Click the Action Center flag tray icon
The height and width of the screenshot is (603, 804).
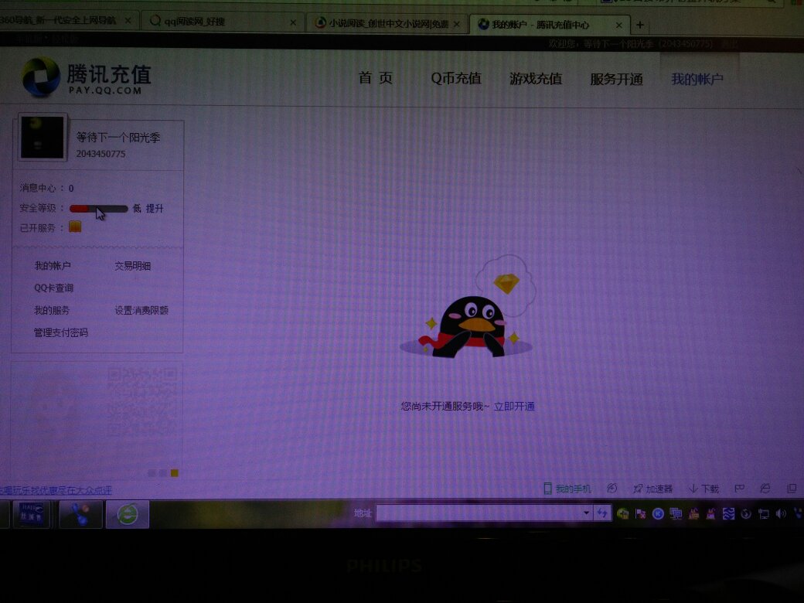pyautogui.click(x=640, y=513)
